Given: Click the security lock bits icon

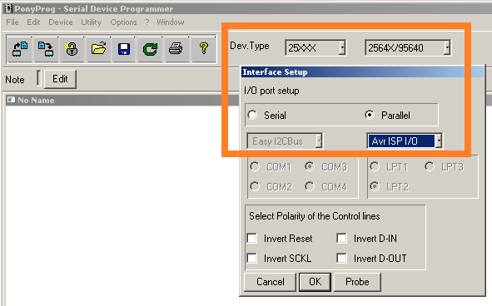Looking at the screenshot, I should pyautogui.click(x=72, y=49).
